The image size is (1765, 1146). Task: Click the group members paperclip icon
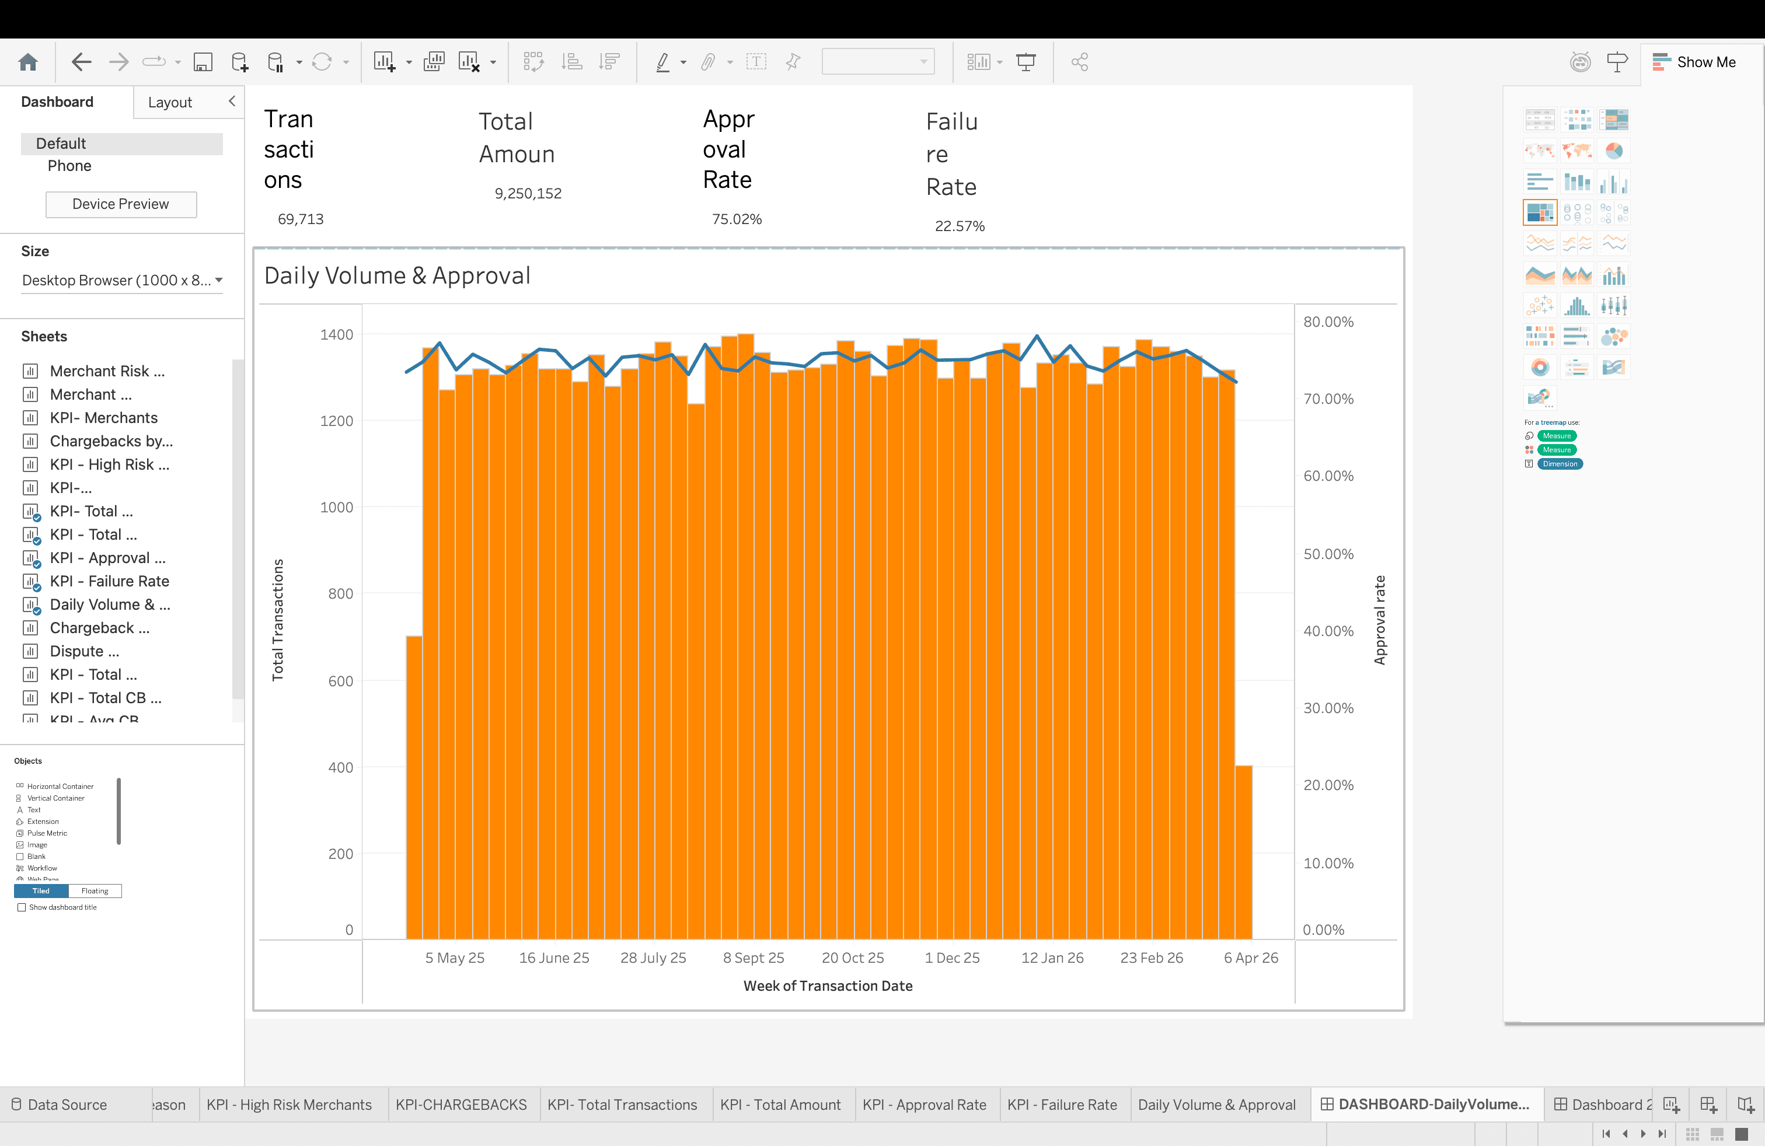708,62
